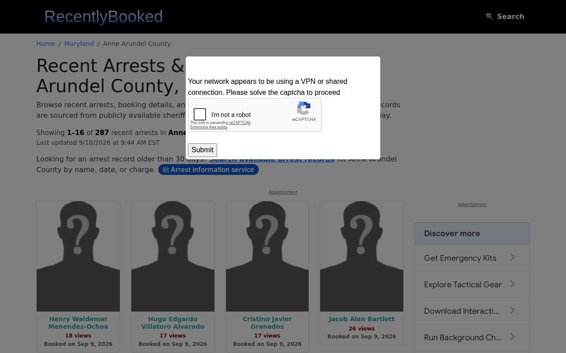Click Jacob Alan Bartlett placeholder photo

coord(362,256)
